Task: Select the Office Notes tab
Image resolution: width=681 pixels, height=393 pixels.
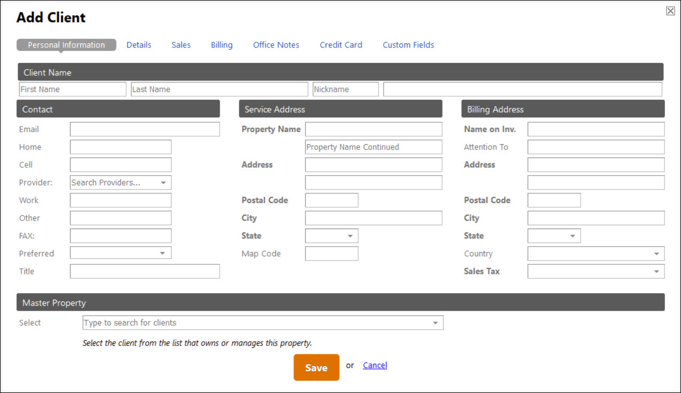Action: (276, 45)
